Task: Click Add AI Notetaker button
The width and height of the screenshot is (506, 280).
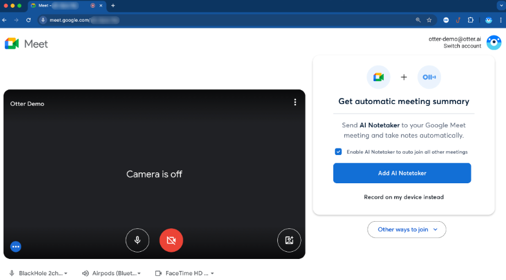Action: [x=402, y=173]
